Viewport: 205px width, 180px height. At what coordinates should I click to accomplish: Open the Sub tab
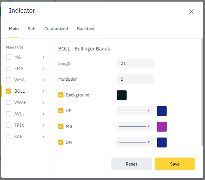tap(32, 29)
